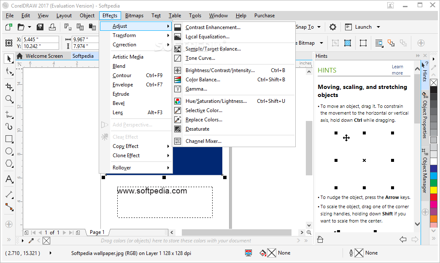This screenshot has height=263, width=440.
Task: Pick the green palette swatch
Action: [x=434, y=182]
